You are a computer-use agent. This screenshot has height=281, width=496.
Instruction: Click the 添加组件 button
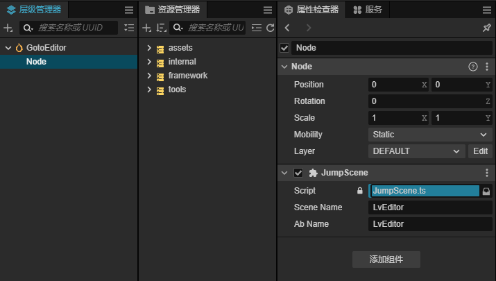pos(386,259)
